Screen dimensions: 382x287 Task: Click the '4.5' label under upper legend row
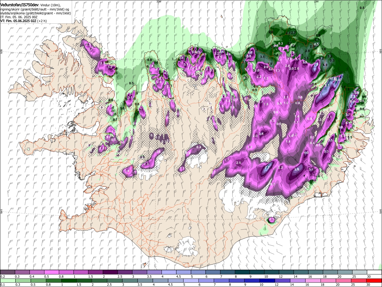click(178, 277)
